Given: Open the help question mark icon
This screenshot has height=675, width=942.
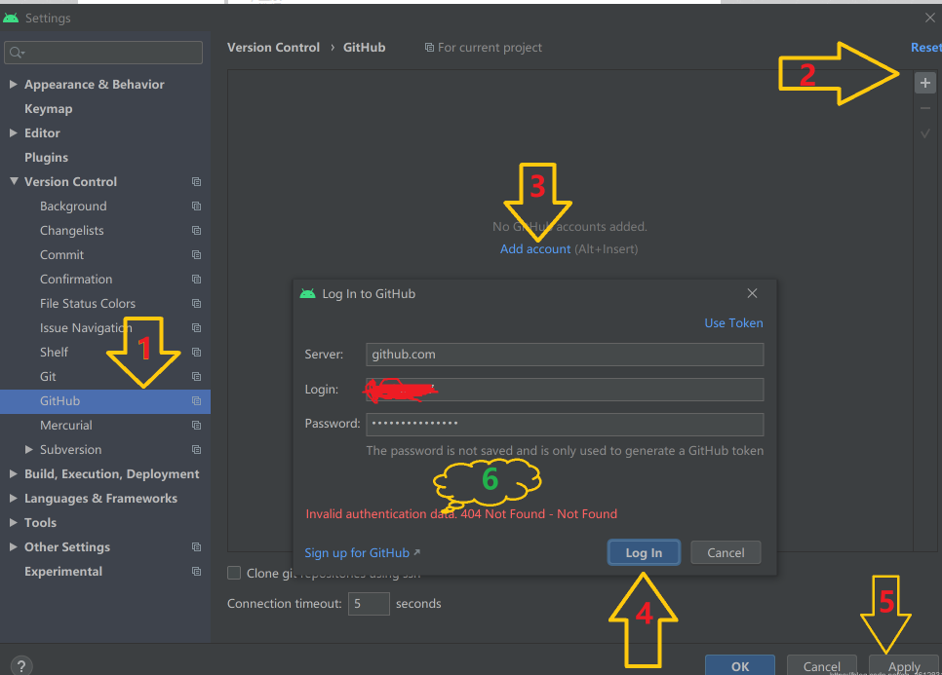Looking at the screenshot, I should point(21,665).
